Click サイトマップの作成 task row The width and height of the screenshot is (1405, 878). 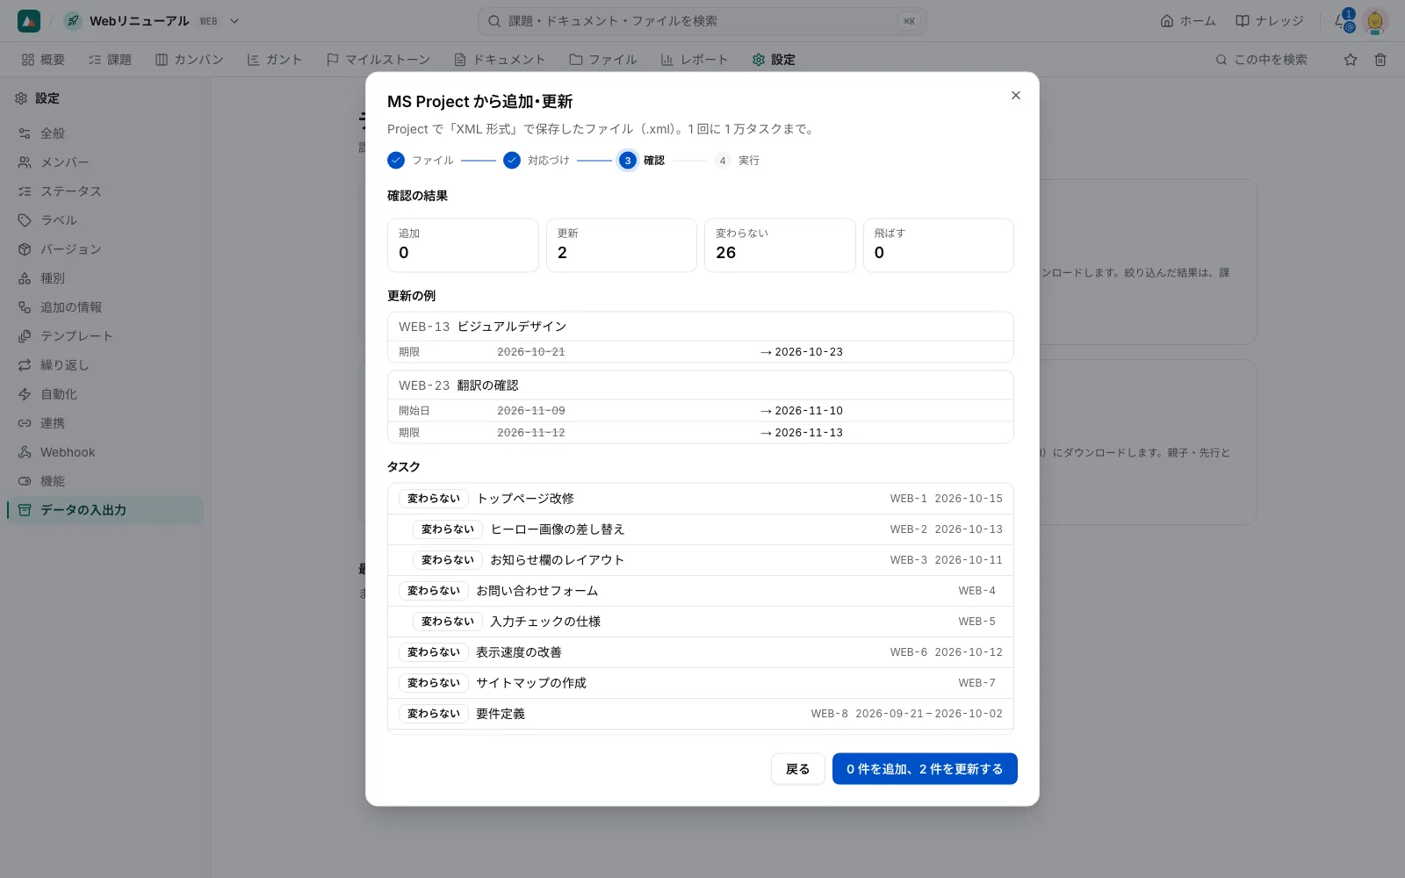pyautogui.click(x=701, y=683)
